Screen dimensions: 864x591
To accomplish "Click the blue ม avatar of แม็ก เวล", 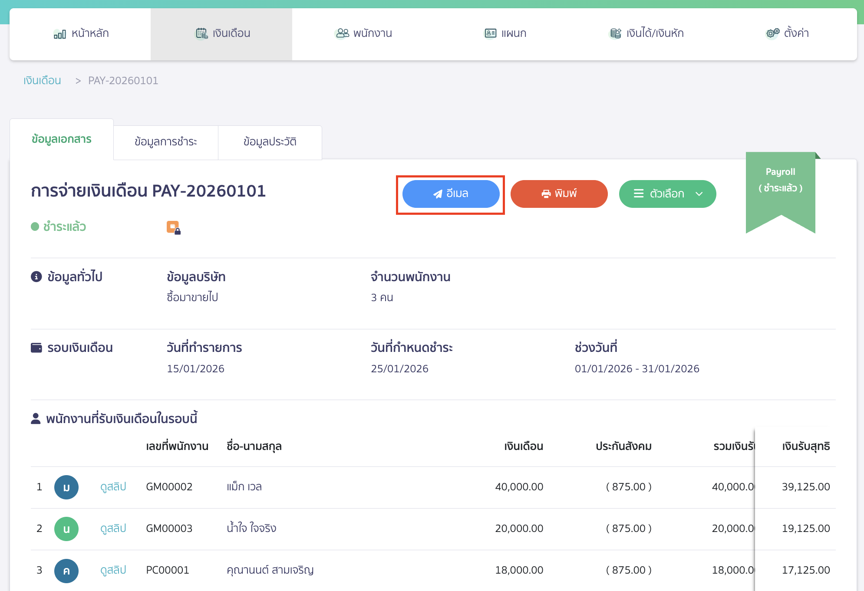I will point(66,487).
